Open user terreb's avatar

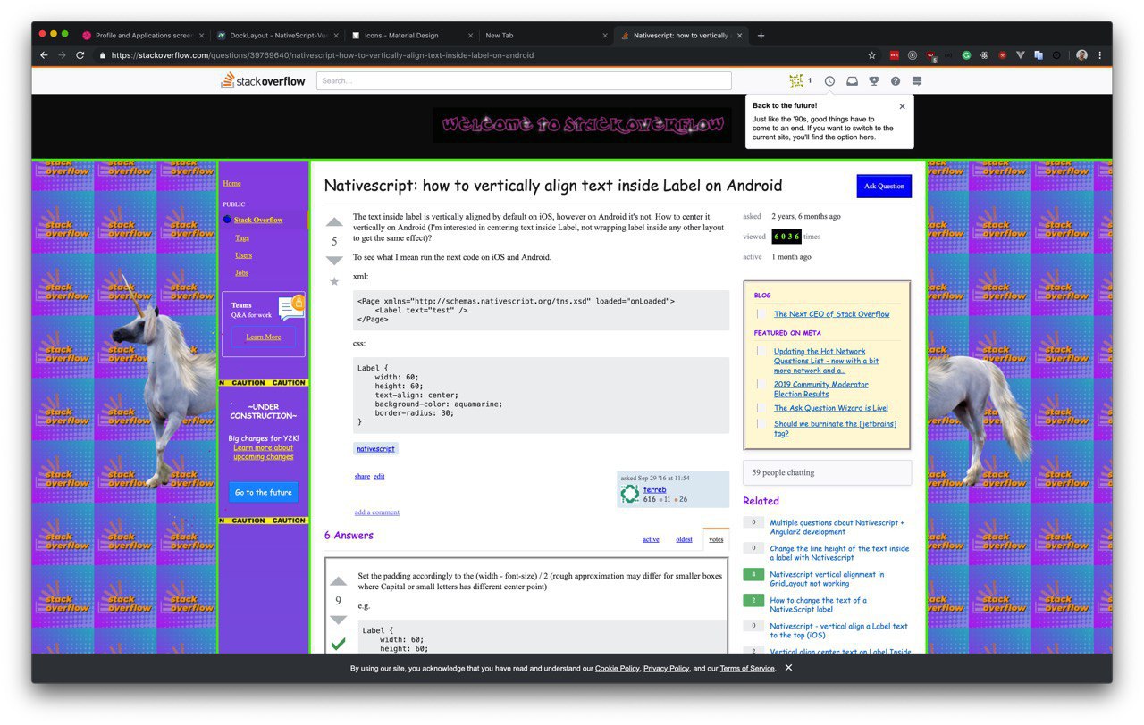[x=630, y=494]
